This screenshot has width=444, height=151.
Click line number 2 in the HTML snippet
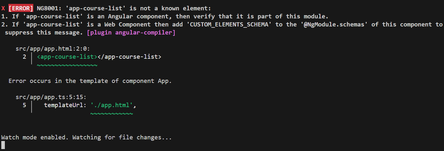25,57
